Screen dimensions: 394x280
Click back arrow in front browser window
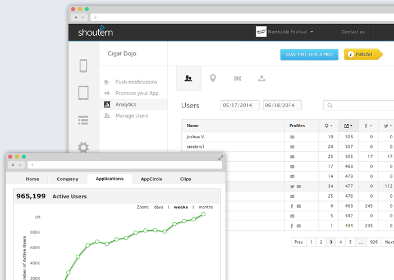pyautogui.click(x=12, y=165)
